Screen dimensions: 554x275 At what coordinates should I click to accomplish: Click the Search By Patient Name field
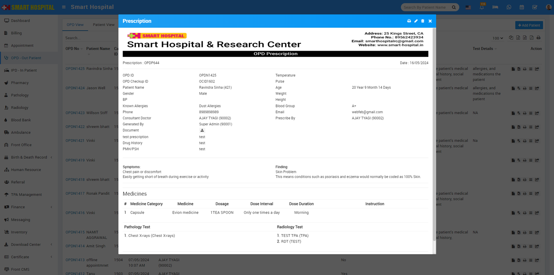click(x=426, y=7)
